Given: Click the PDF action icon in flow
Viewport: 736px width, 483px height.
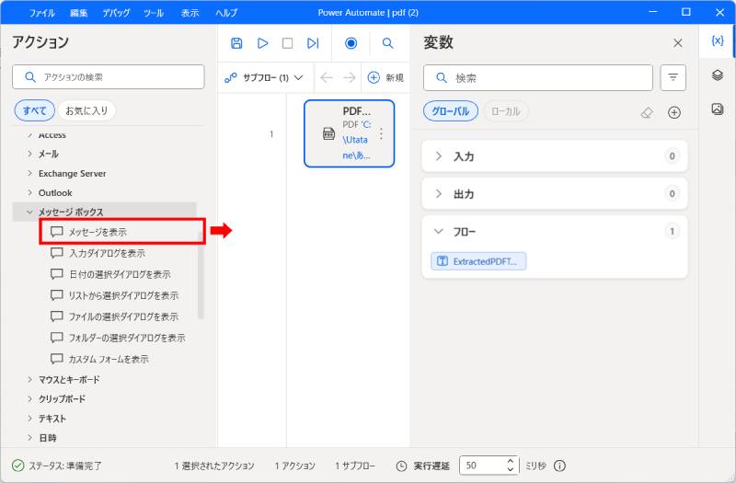Looking at the screenshot, I should tap(328, 133).
